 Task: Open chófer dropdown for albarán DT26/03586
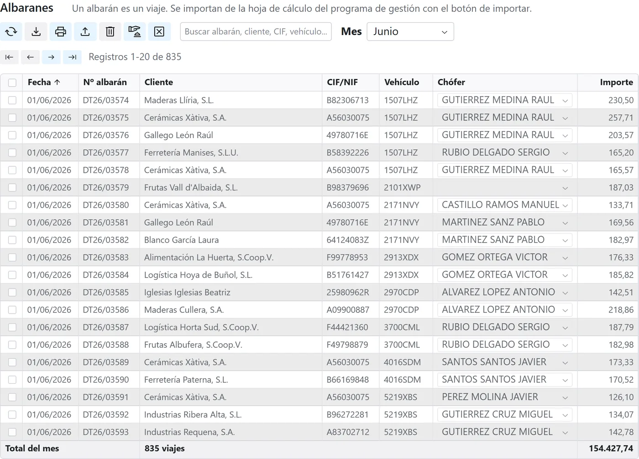(x=505, y=310)
